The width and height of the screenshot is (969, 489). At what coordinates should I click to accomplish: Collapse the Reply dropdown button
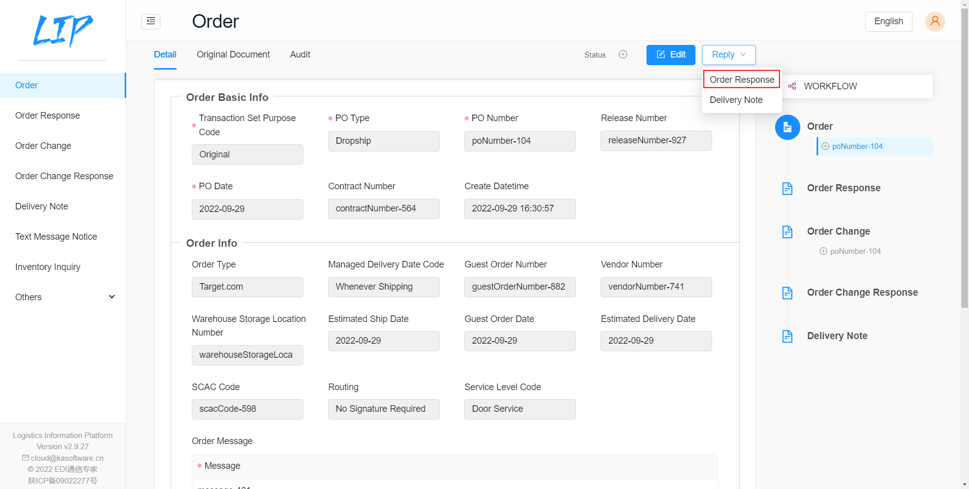point(728,55)
